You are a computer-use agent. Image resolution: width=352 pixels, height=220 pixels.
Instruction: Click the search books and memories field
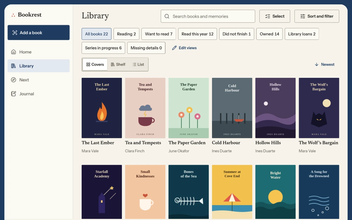pos(208,16)
